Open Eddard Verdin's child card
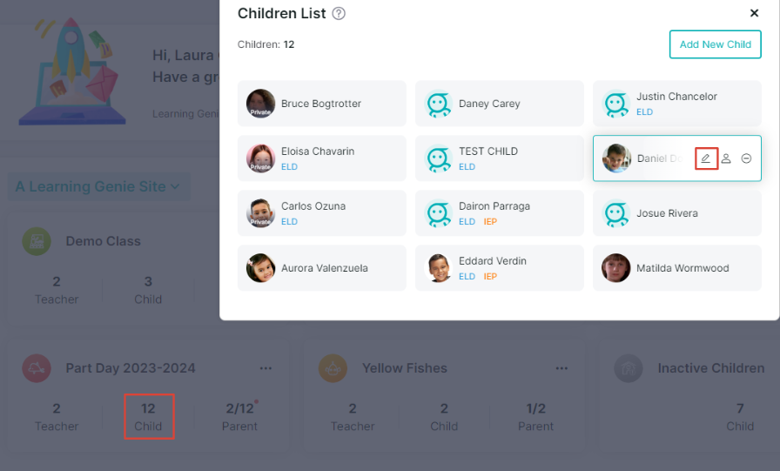Viewport: 780px width, 471px height. point(500,267)
